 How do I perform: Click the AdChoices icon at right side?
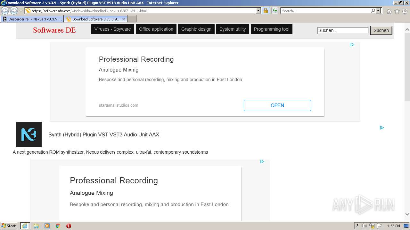click(382, 128)
